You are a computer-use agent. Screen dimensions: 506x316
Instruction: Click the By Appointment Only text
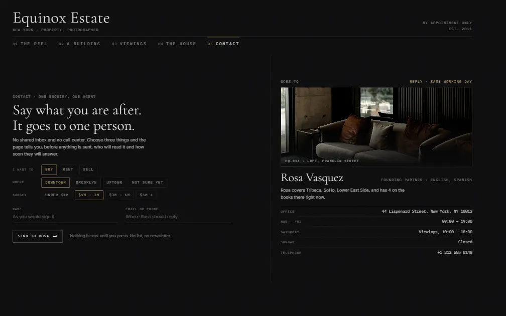(x=447, y=23)
